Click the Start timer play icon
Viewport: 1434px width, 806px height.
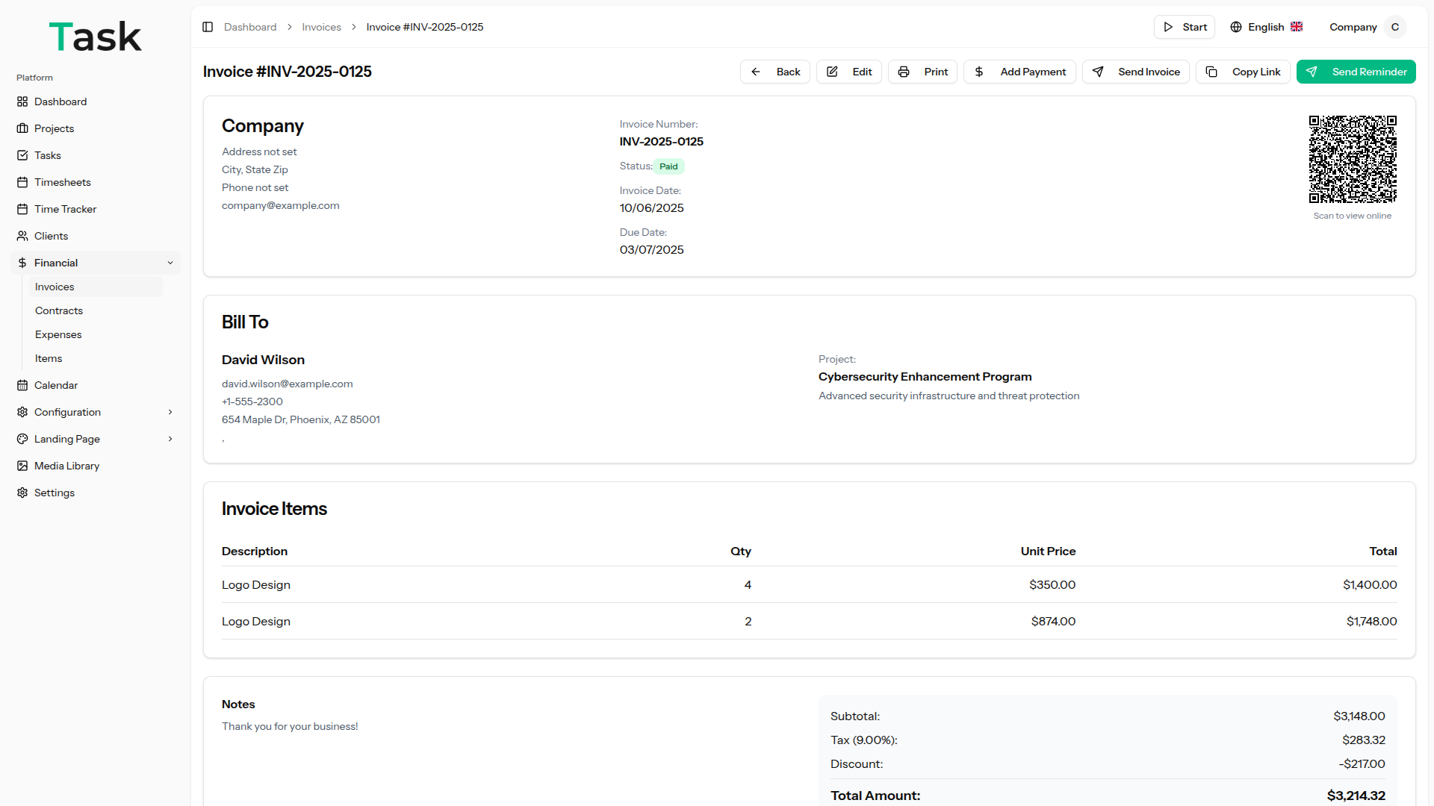[x=1168, y=27]
